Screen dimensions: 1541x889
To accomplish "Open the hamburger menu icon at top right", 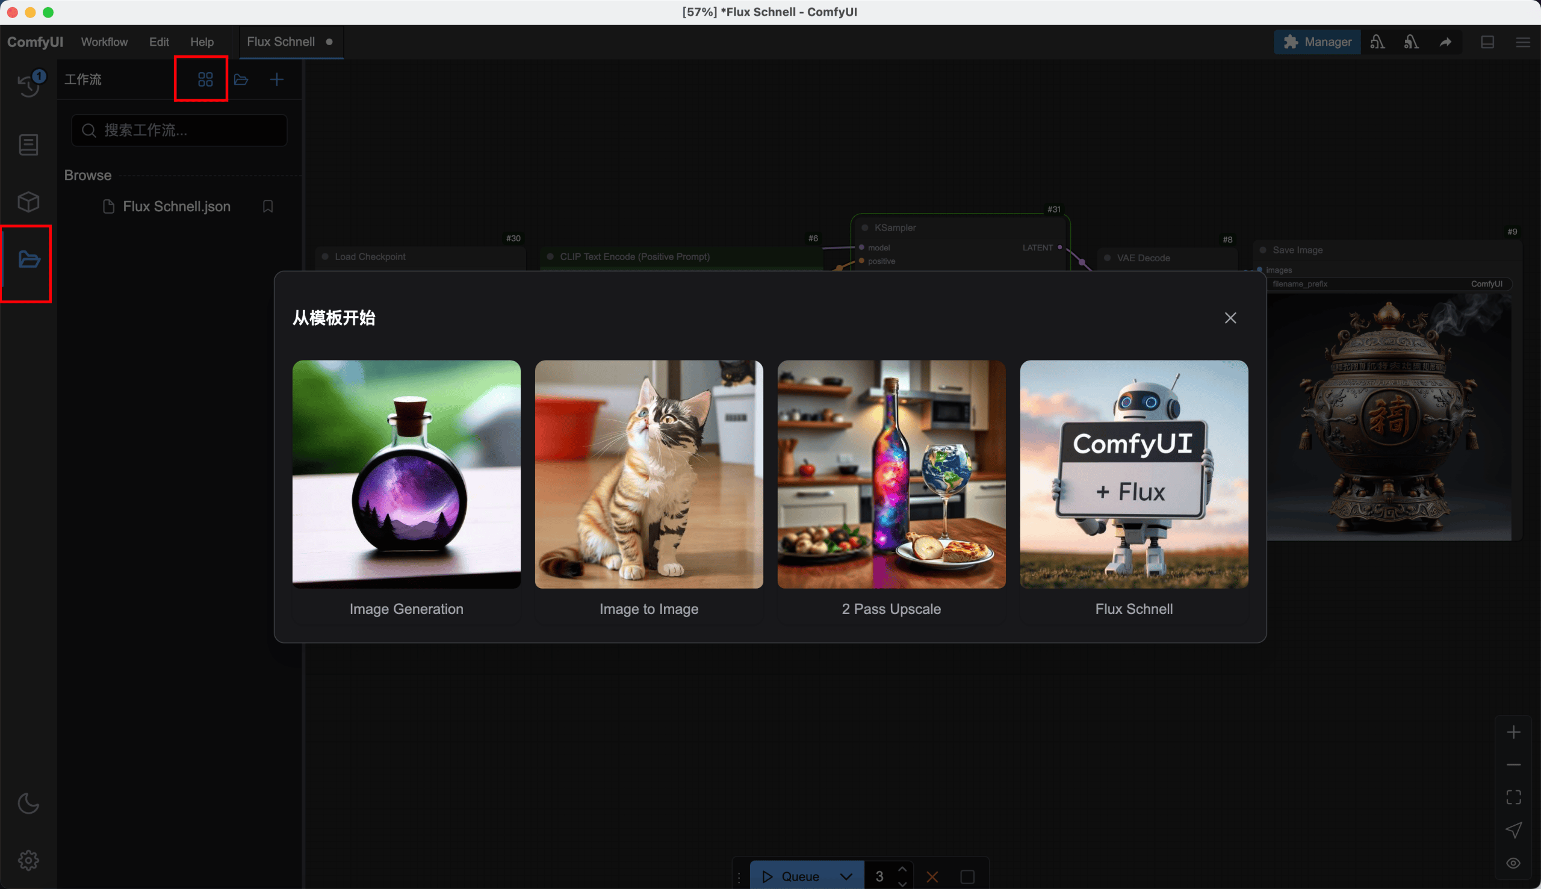I will click(1523, 42).
